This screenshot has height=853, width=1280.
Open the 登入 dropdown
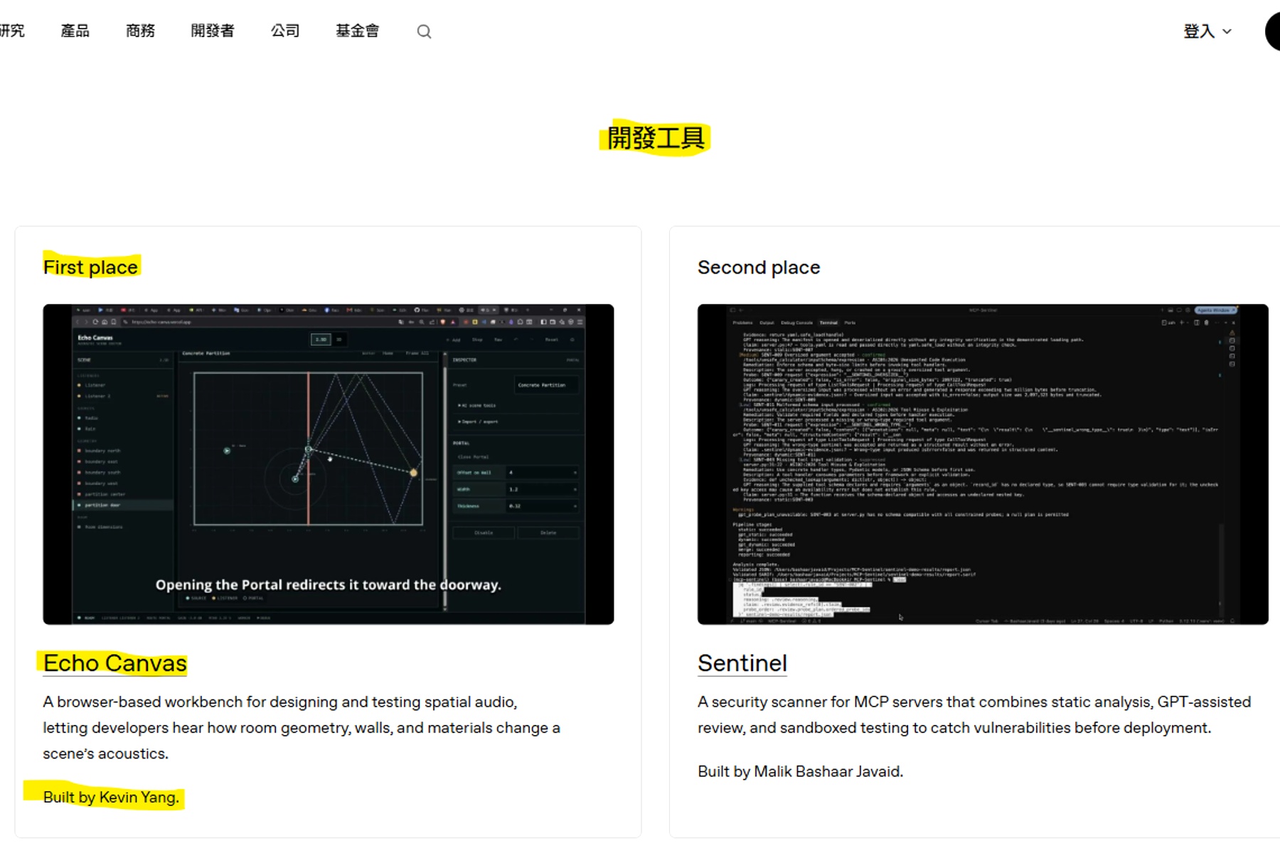point(1207,31)
